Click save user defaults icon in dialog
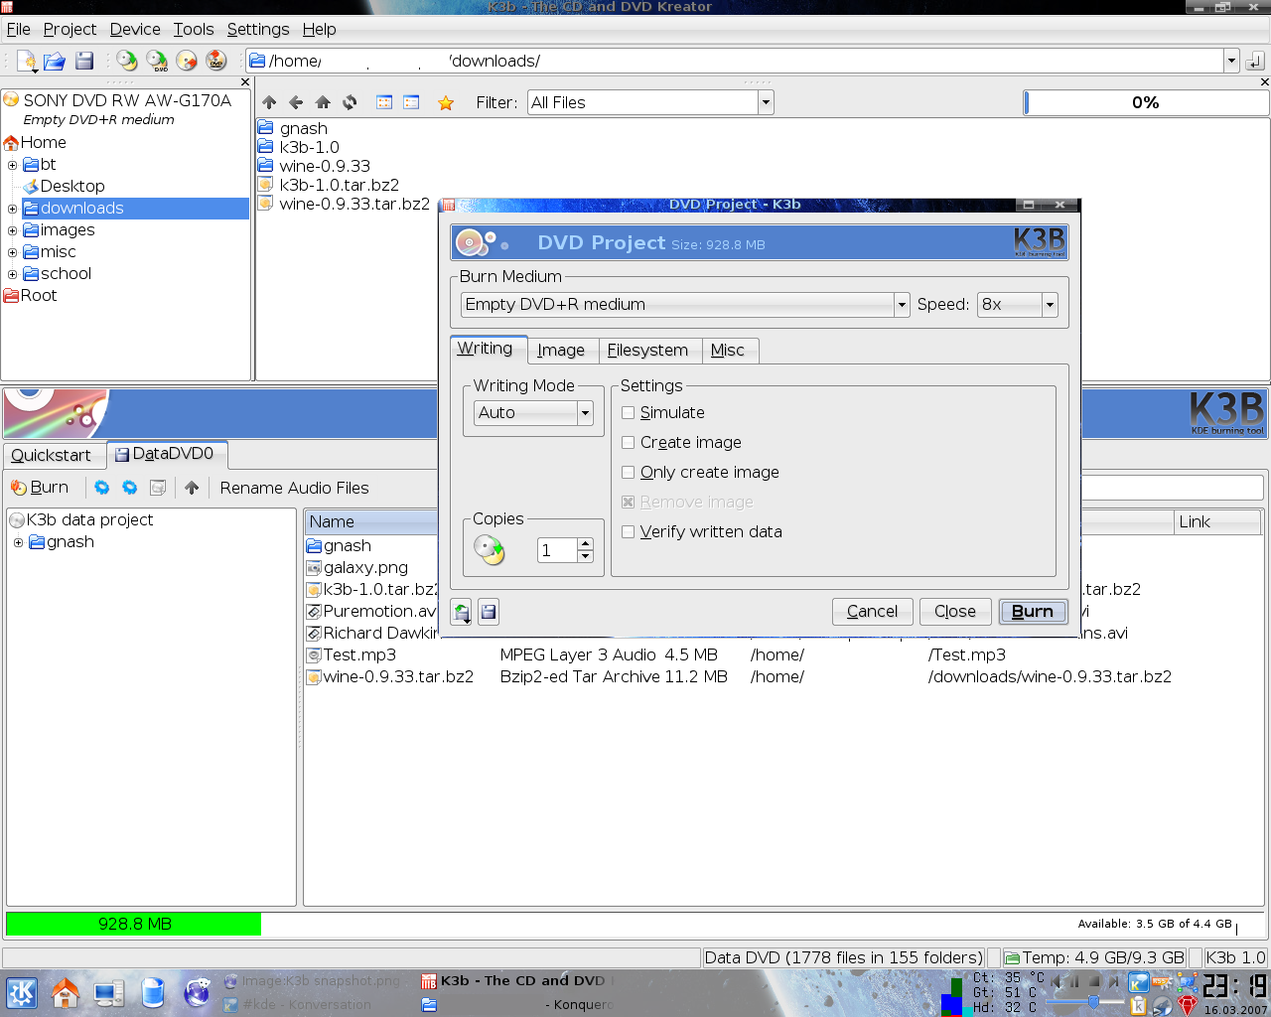This screenshot has width=1271, height=1017. point(489,612)
